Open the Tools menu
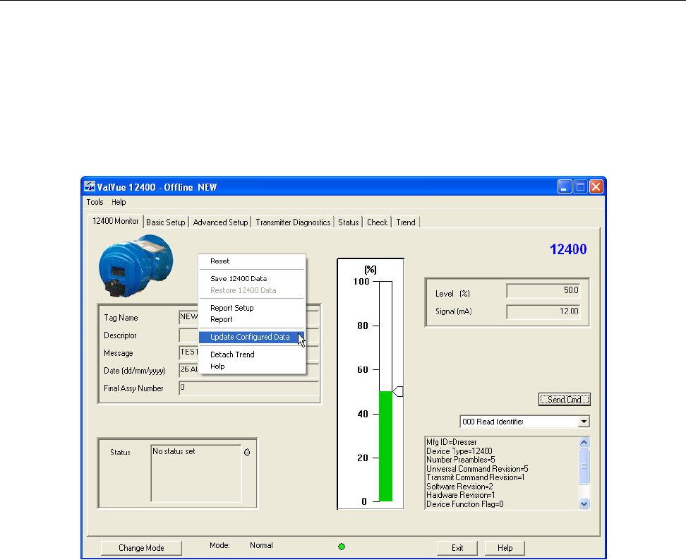This screenshot has width=686, height=560. 95,202
